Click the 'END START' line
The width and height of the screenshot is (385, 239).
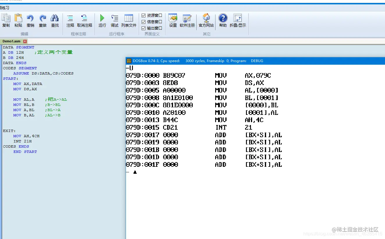25,152
